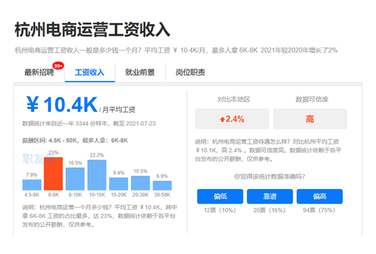Click the 杭州电商运营工资收入 page heading
The width and height of the screenshot is (376, 254).
92,29
